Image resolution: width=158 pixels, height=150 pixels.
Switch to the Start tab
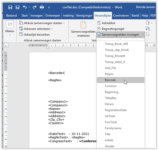[x=24, y=16]
